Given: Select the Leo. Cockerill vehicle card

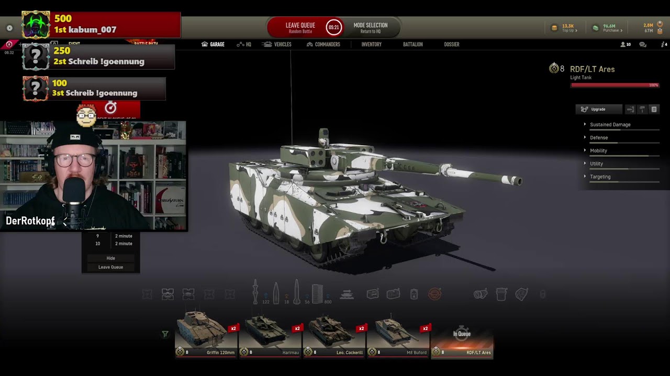Looking at the screenshot, I should 334,334.
